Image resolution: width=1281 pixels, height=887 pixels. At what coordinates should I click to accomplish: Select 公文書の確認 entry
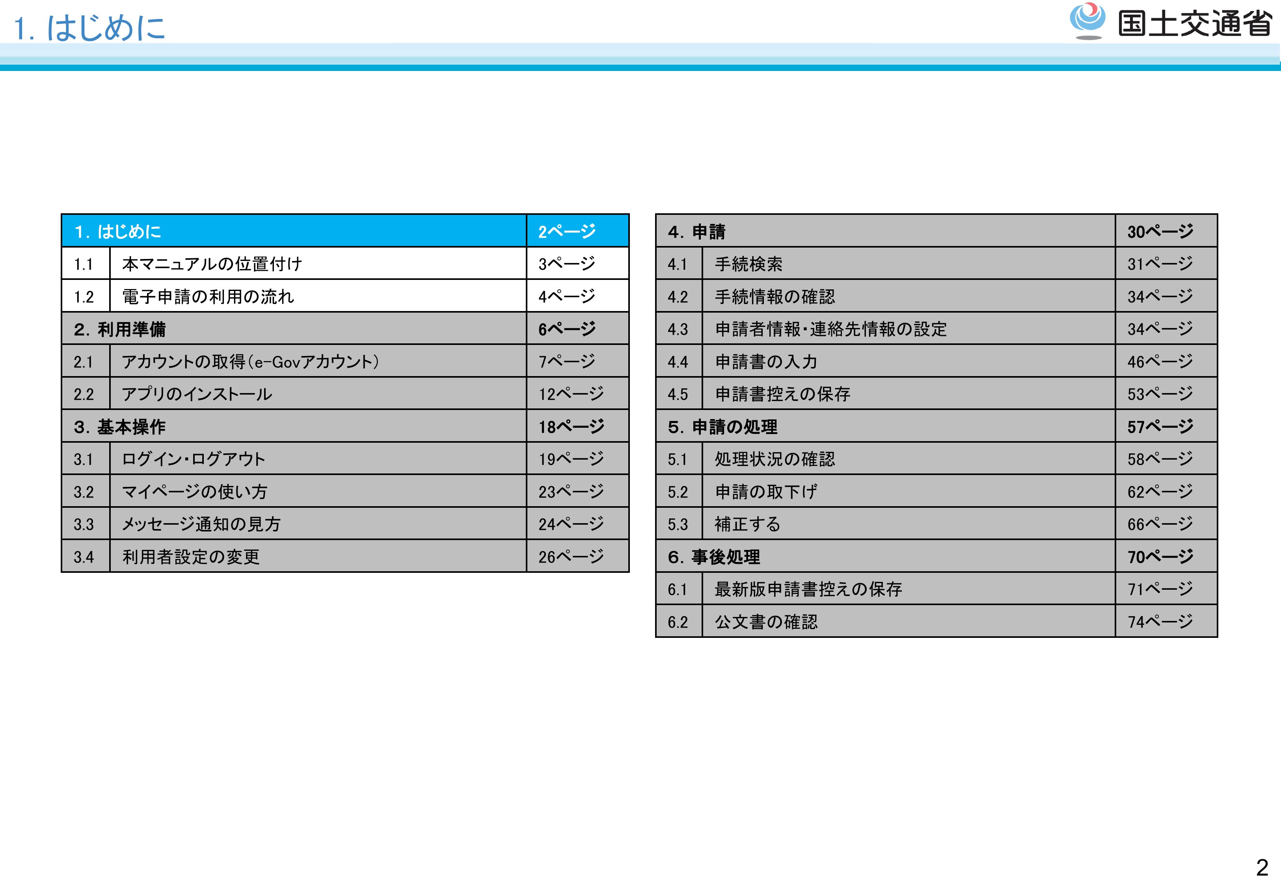click(x=766, y=621)
